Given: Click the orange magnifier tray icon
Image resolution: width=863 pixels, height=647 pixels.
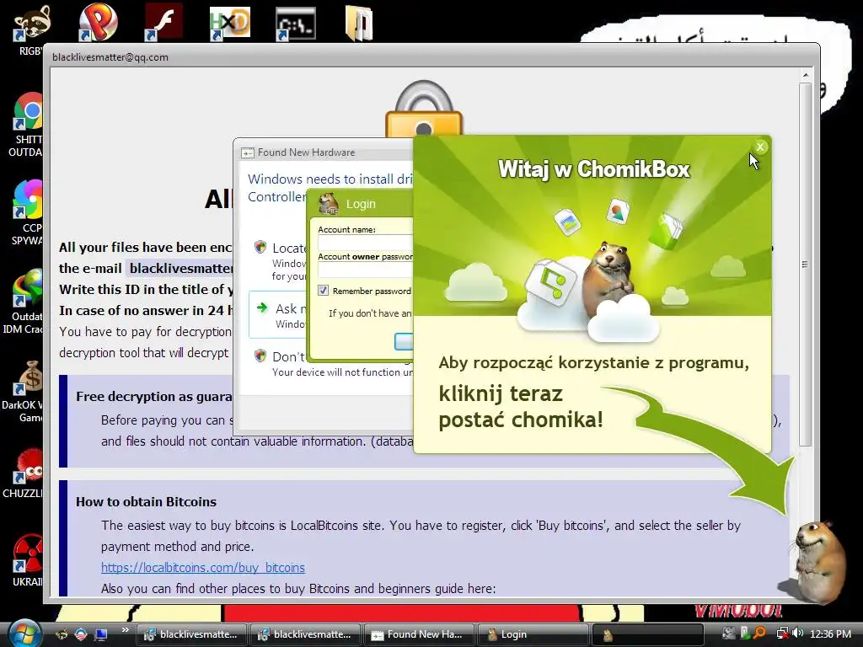Looking at the screenshot, I should pyautogui.click(x=760, y=634).
